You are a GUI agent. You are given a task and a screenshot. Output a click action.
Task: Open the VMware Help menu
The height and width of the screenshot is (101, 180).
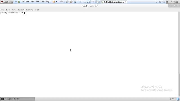click(x=48, y=2)
